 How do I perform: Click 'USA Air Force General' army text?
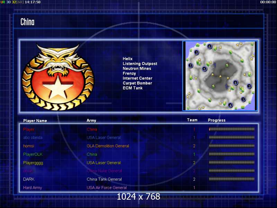click(x=107, y=188)
